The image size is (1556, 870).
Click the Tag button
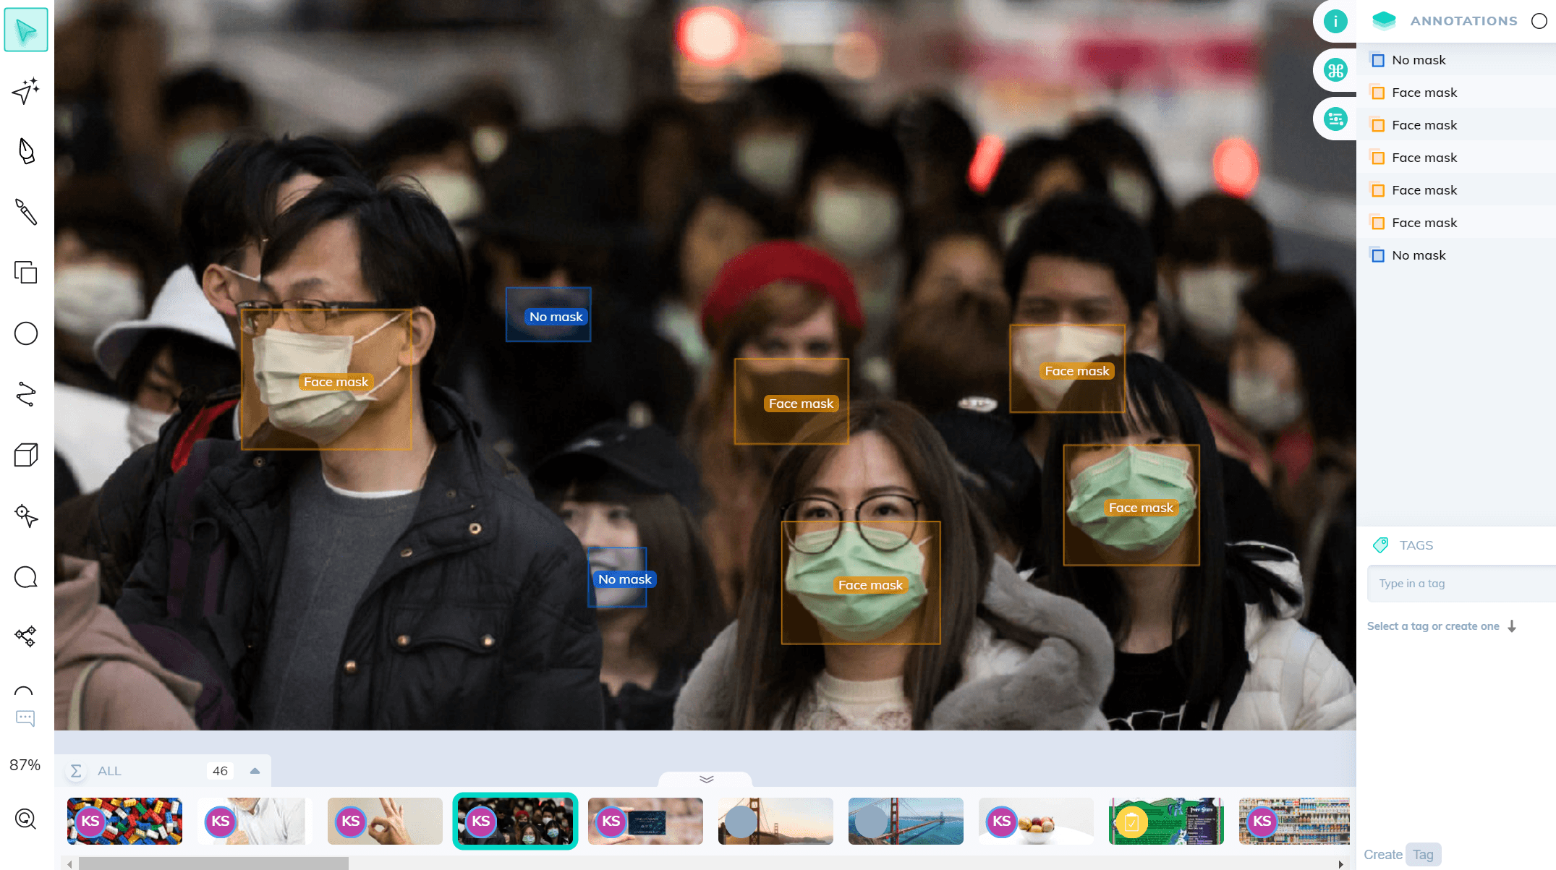coord(1421,853)
